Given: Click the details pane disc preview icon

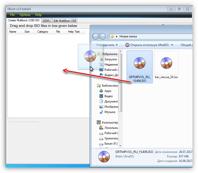Looking at the screenshot, I should (x=104, y=157).
